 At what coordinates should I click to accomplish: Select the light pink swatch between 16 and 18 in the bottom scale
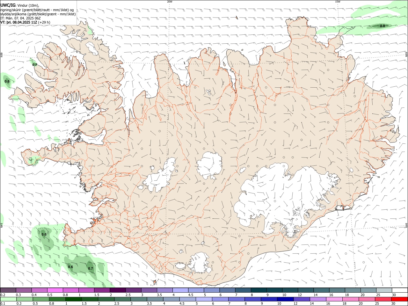click(335, 299)
